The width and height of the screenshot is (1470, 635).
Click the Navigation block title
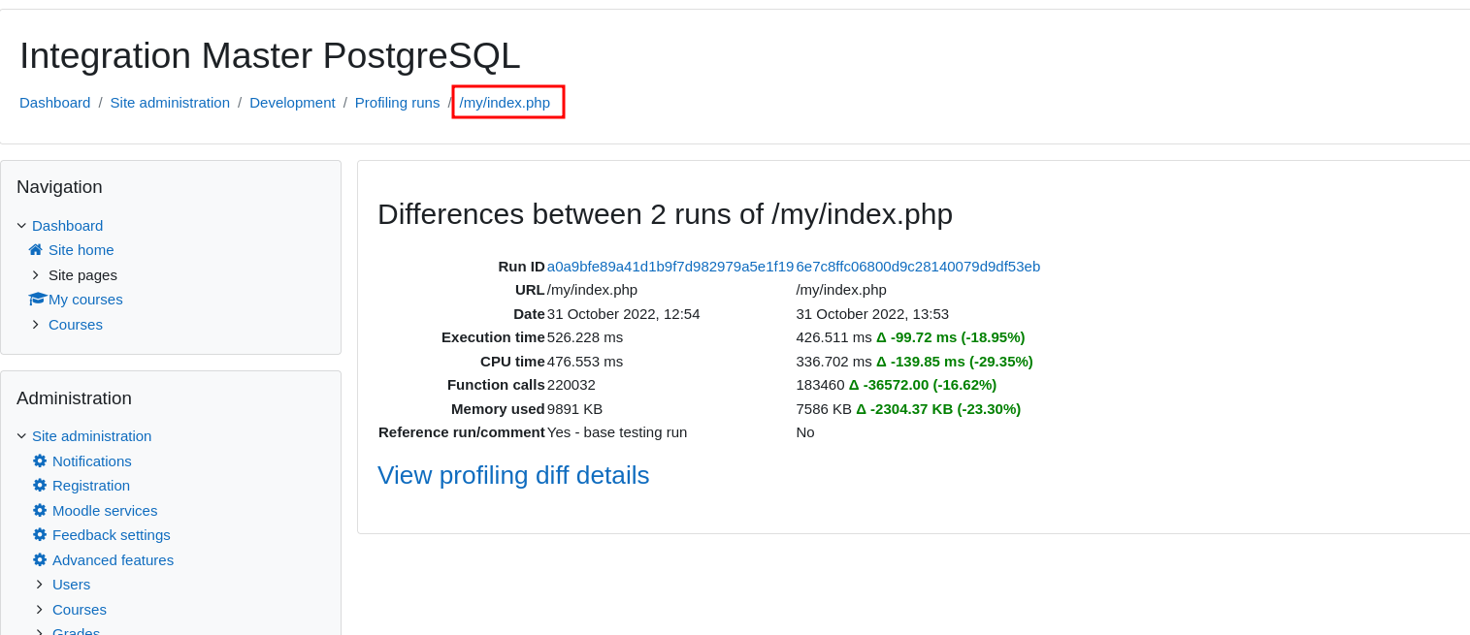pyautogui.click(x=59, y=187)
